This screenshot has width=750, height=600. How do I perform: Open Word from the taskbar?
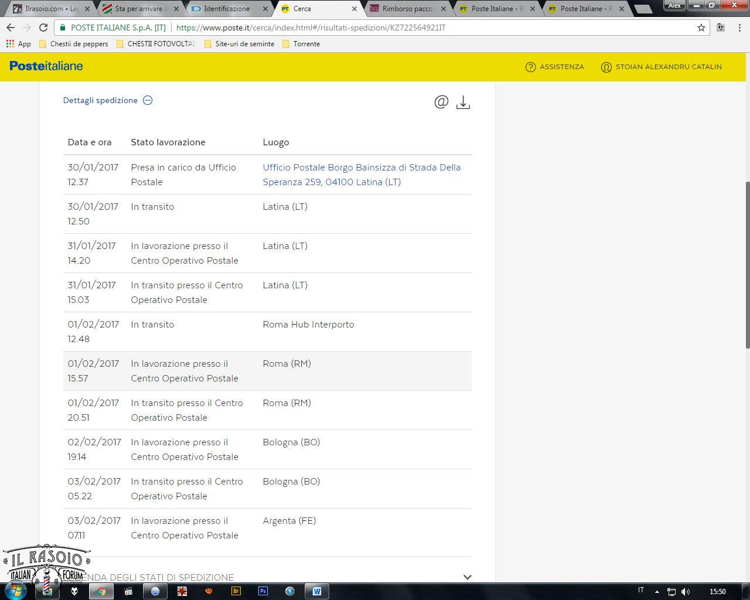(317, 591)
